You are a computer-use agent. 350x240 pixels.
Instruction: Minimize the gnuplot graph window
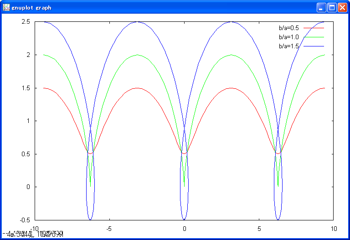321,8
